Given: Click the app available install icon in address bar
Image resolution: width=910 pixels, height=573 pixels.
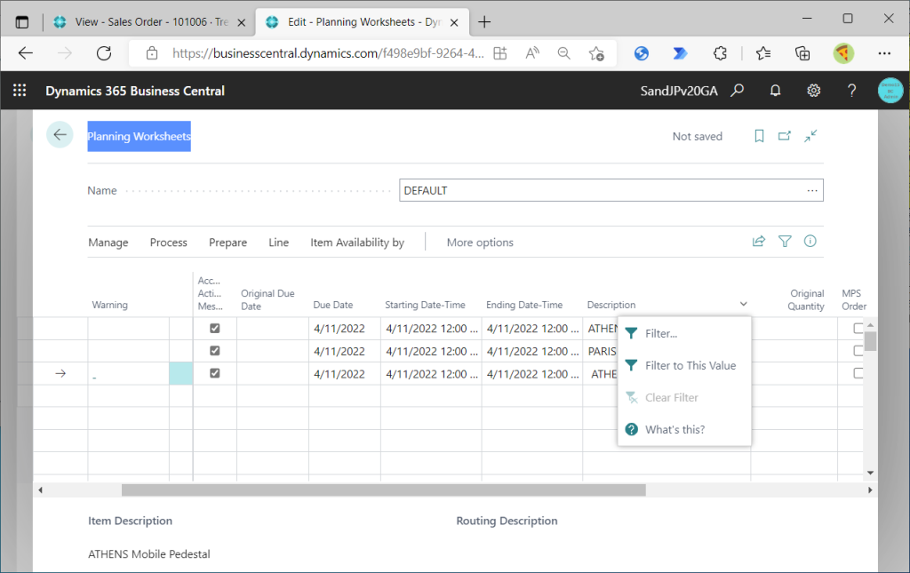Looking at the screenshot, I should [x=499, y=53].
